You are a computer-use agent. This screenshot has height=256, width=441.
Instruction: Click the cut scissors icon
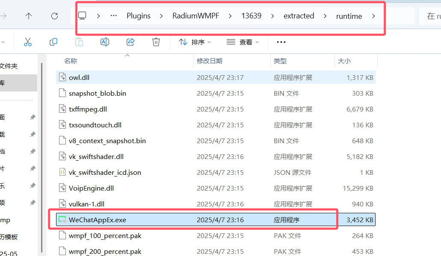click(28, 42)
